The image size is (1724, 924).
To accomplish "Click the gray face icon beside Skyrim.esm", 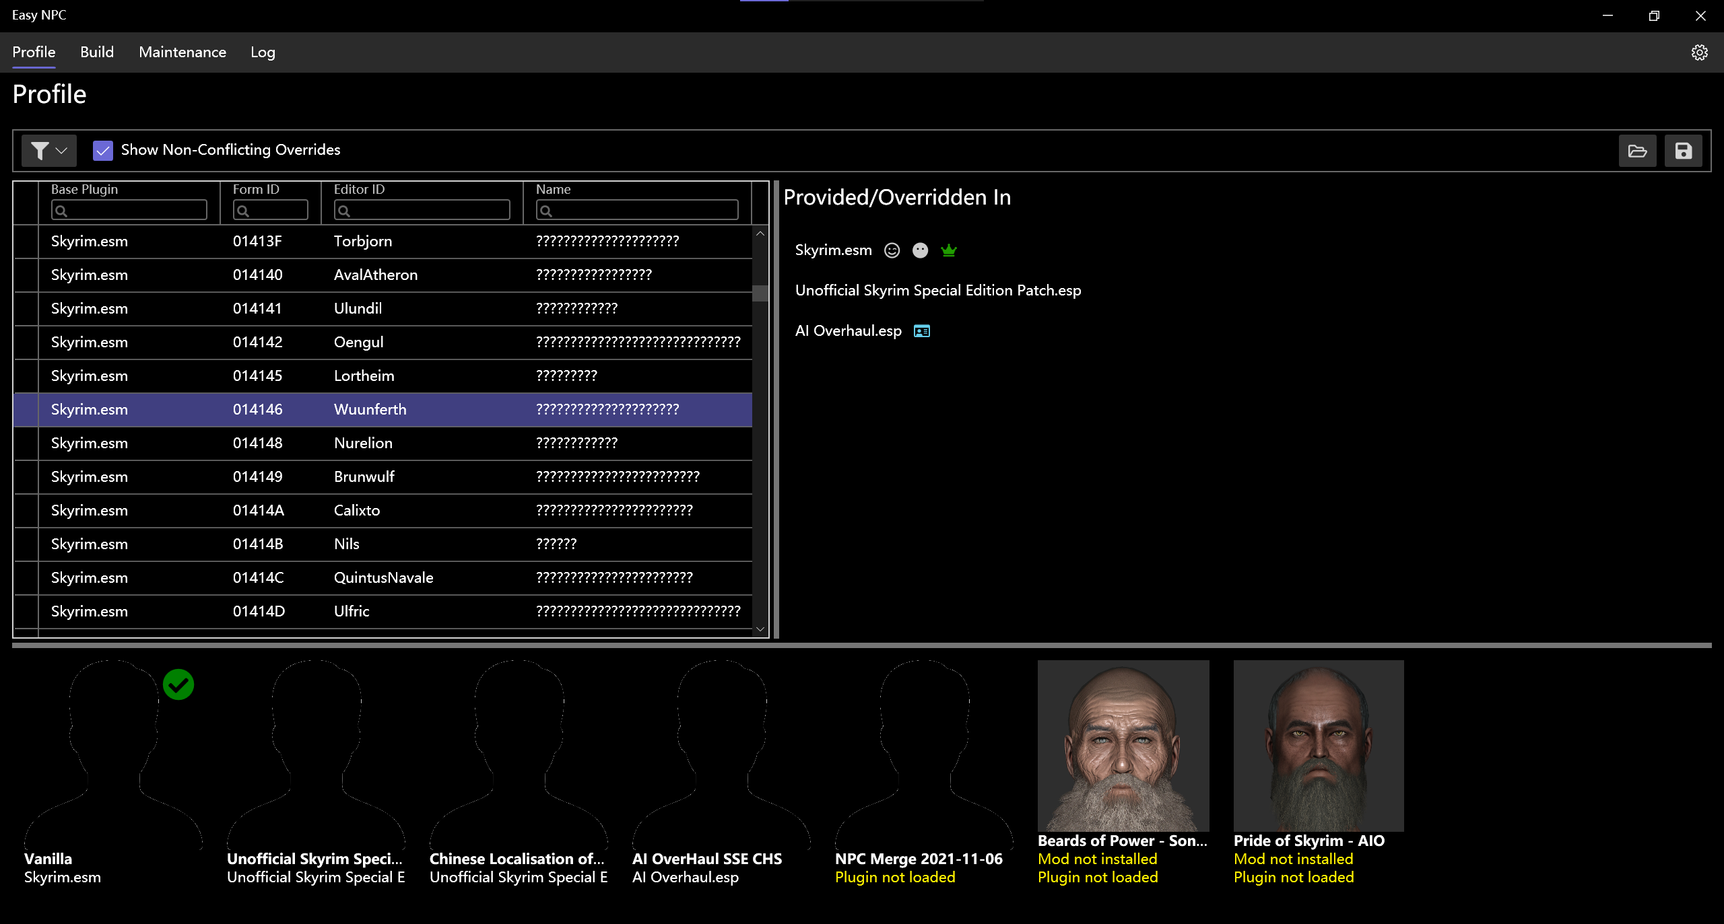I will (x=920, y=250).
